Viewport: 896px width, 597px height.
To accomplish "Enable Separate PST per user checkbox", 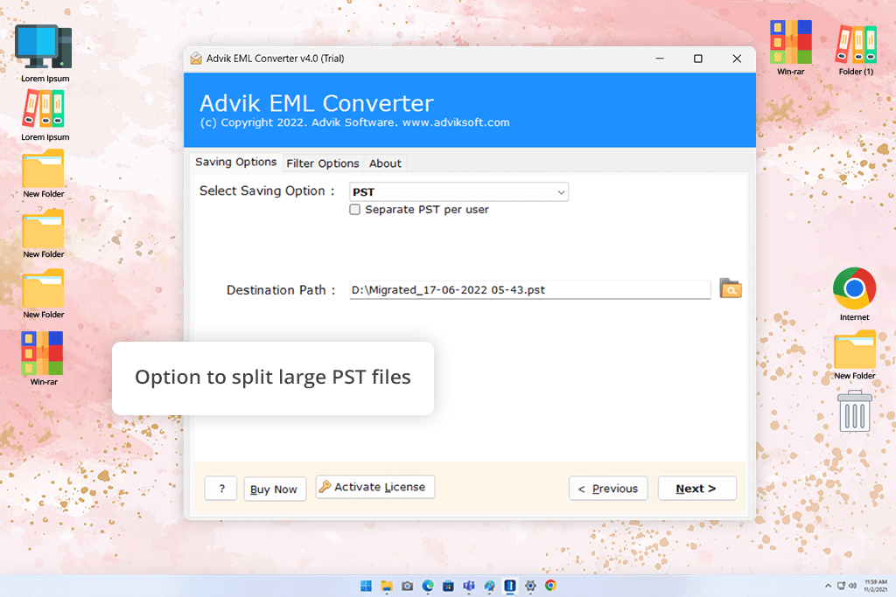I will coord(355,210).
